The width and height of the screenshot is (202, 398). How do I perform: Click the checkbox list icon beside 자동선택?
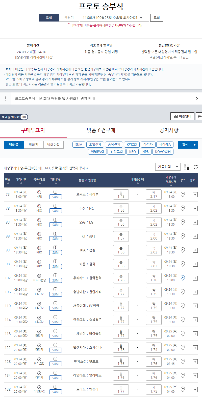[187, 167]
